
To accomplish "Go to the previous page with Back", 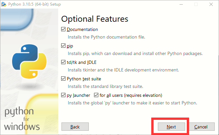I will (75, 127).
